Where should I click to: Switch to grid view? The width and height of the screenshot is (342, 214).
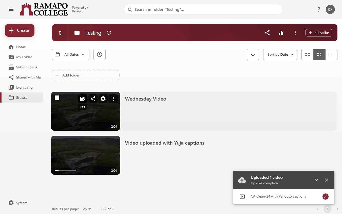point(308,54)
